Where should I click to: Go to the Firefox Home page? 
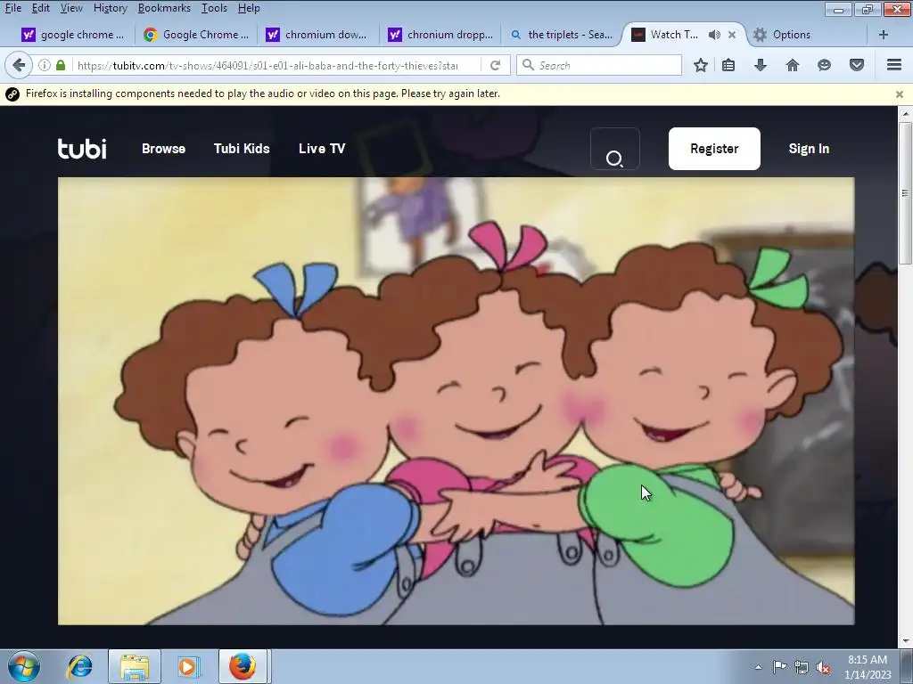tap(793, 65)
